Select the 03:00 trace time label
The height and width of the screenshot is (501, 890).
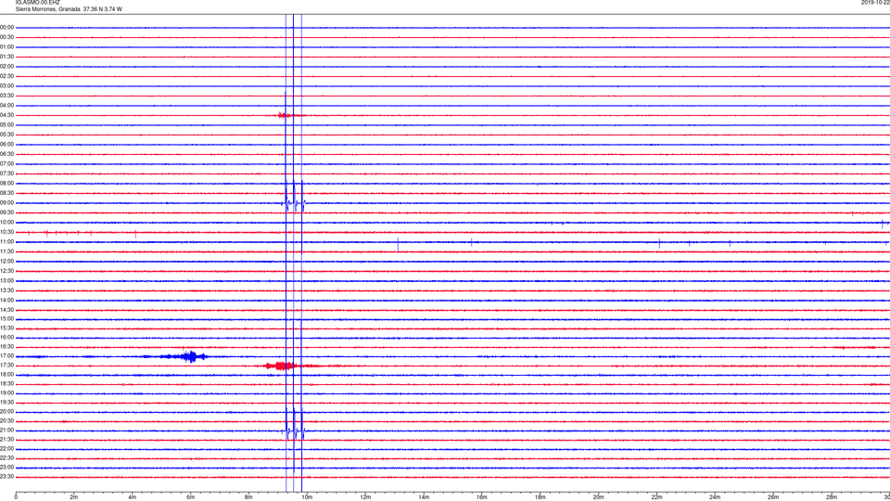pos(7,85)
